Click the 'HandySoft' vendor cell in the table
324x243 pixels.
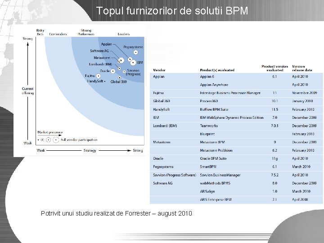161,109
